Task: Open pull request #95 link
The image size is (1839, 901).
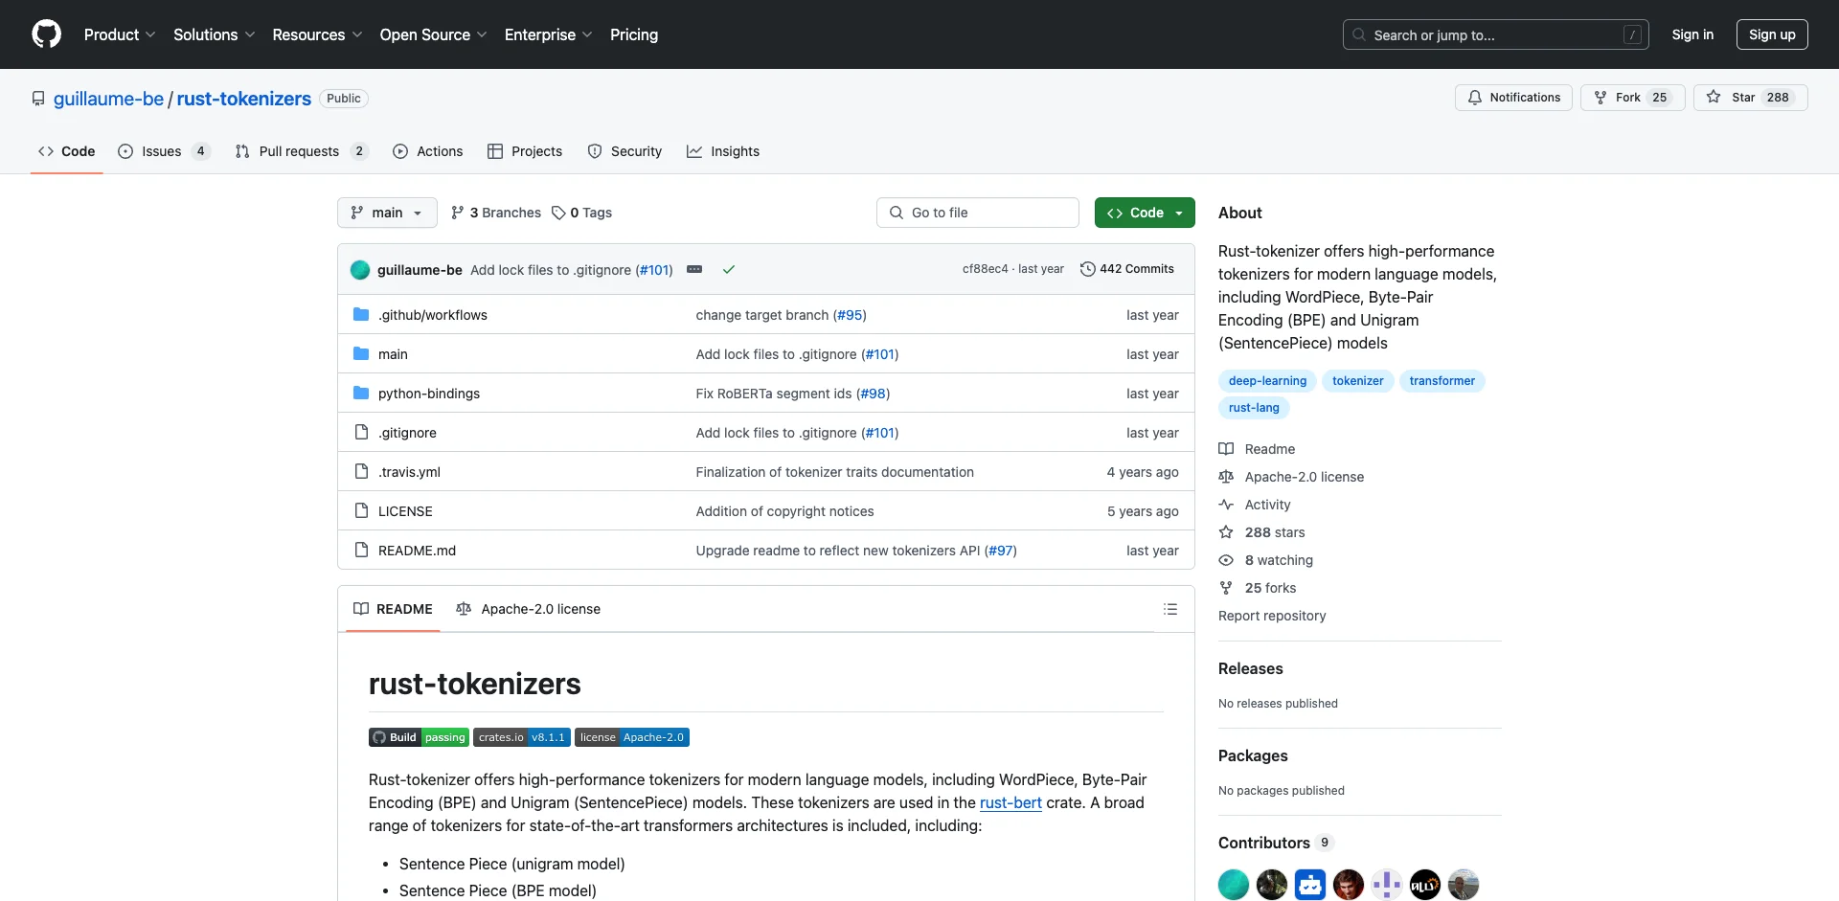Action: pyautogui.click(x=850, y=315)
